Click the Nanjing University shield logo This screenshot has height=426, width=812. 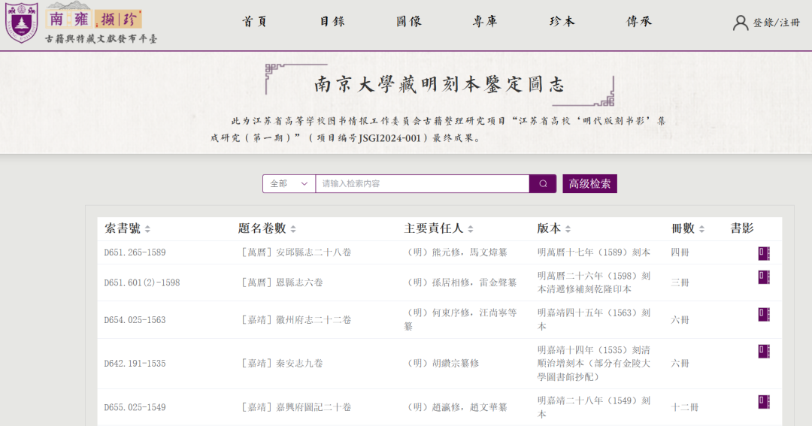[21, 23]
